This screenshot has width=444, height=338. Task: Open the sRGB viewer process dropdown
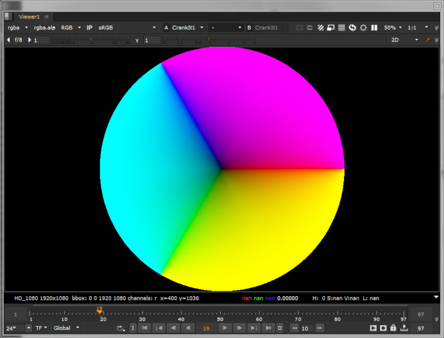[x=127, y=28]
